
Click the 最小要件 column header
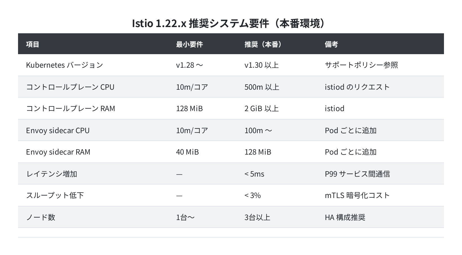coord(189,44)
